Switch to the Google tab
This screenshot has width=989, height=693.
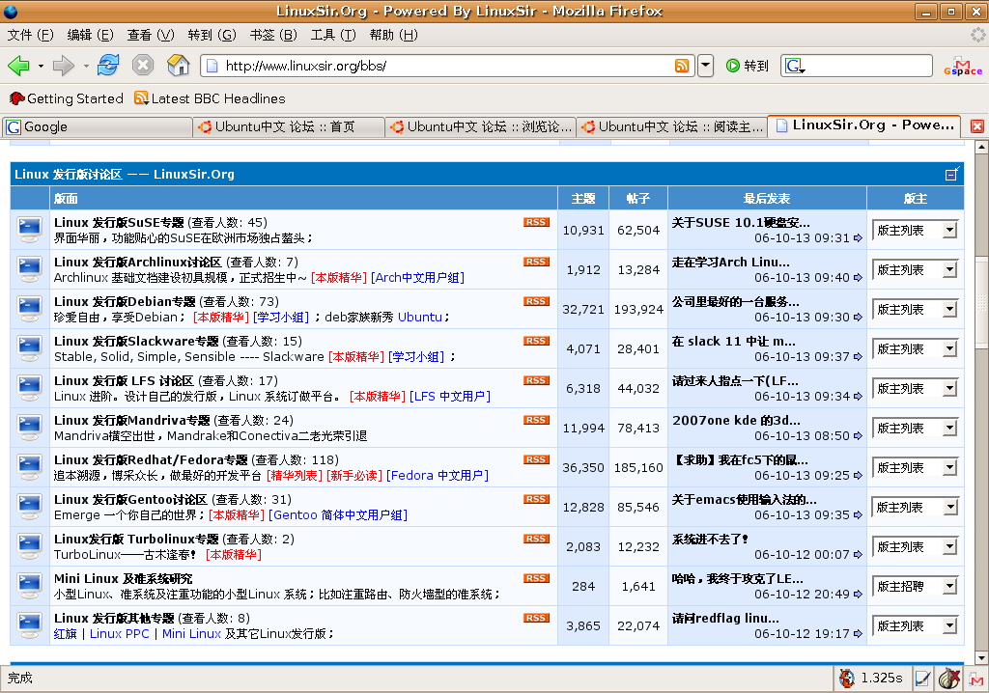(98, 126)
